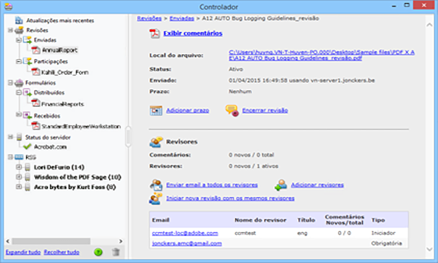Select Kahili_Order_Form in the tree
This screenshot has width=438, height=263.
65,73
